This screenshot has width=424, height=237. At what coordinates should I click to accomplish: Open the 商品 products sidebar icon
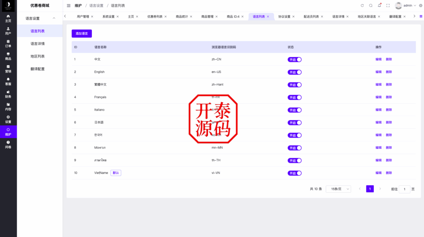click(x=8, y=56)
